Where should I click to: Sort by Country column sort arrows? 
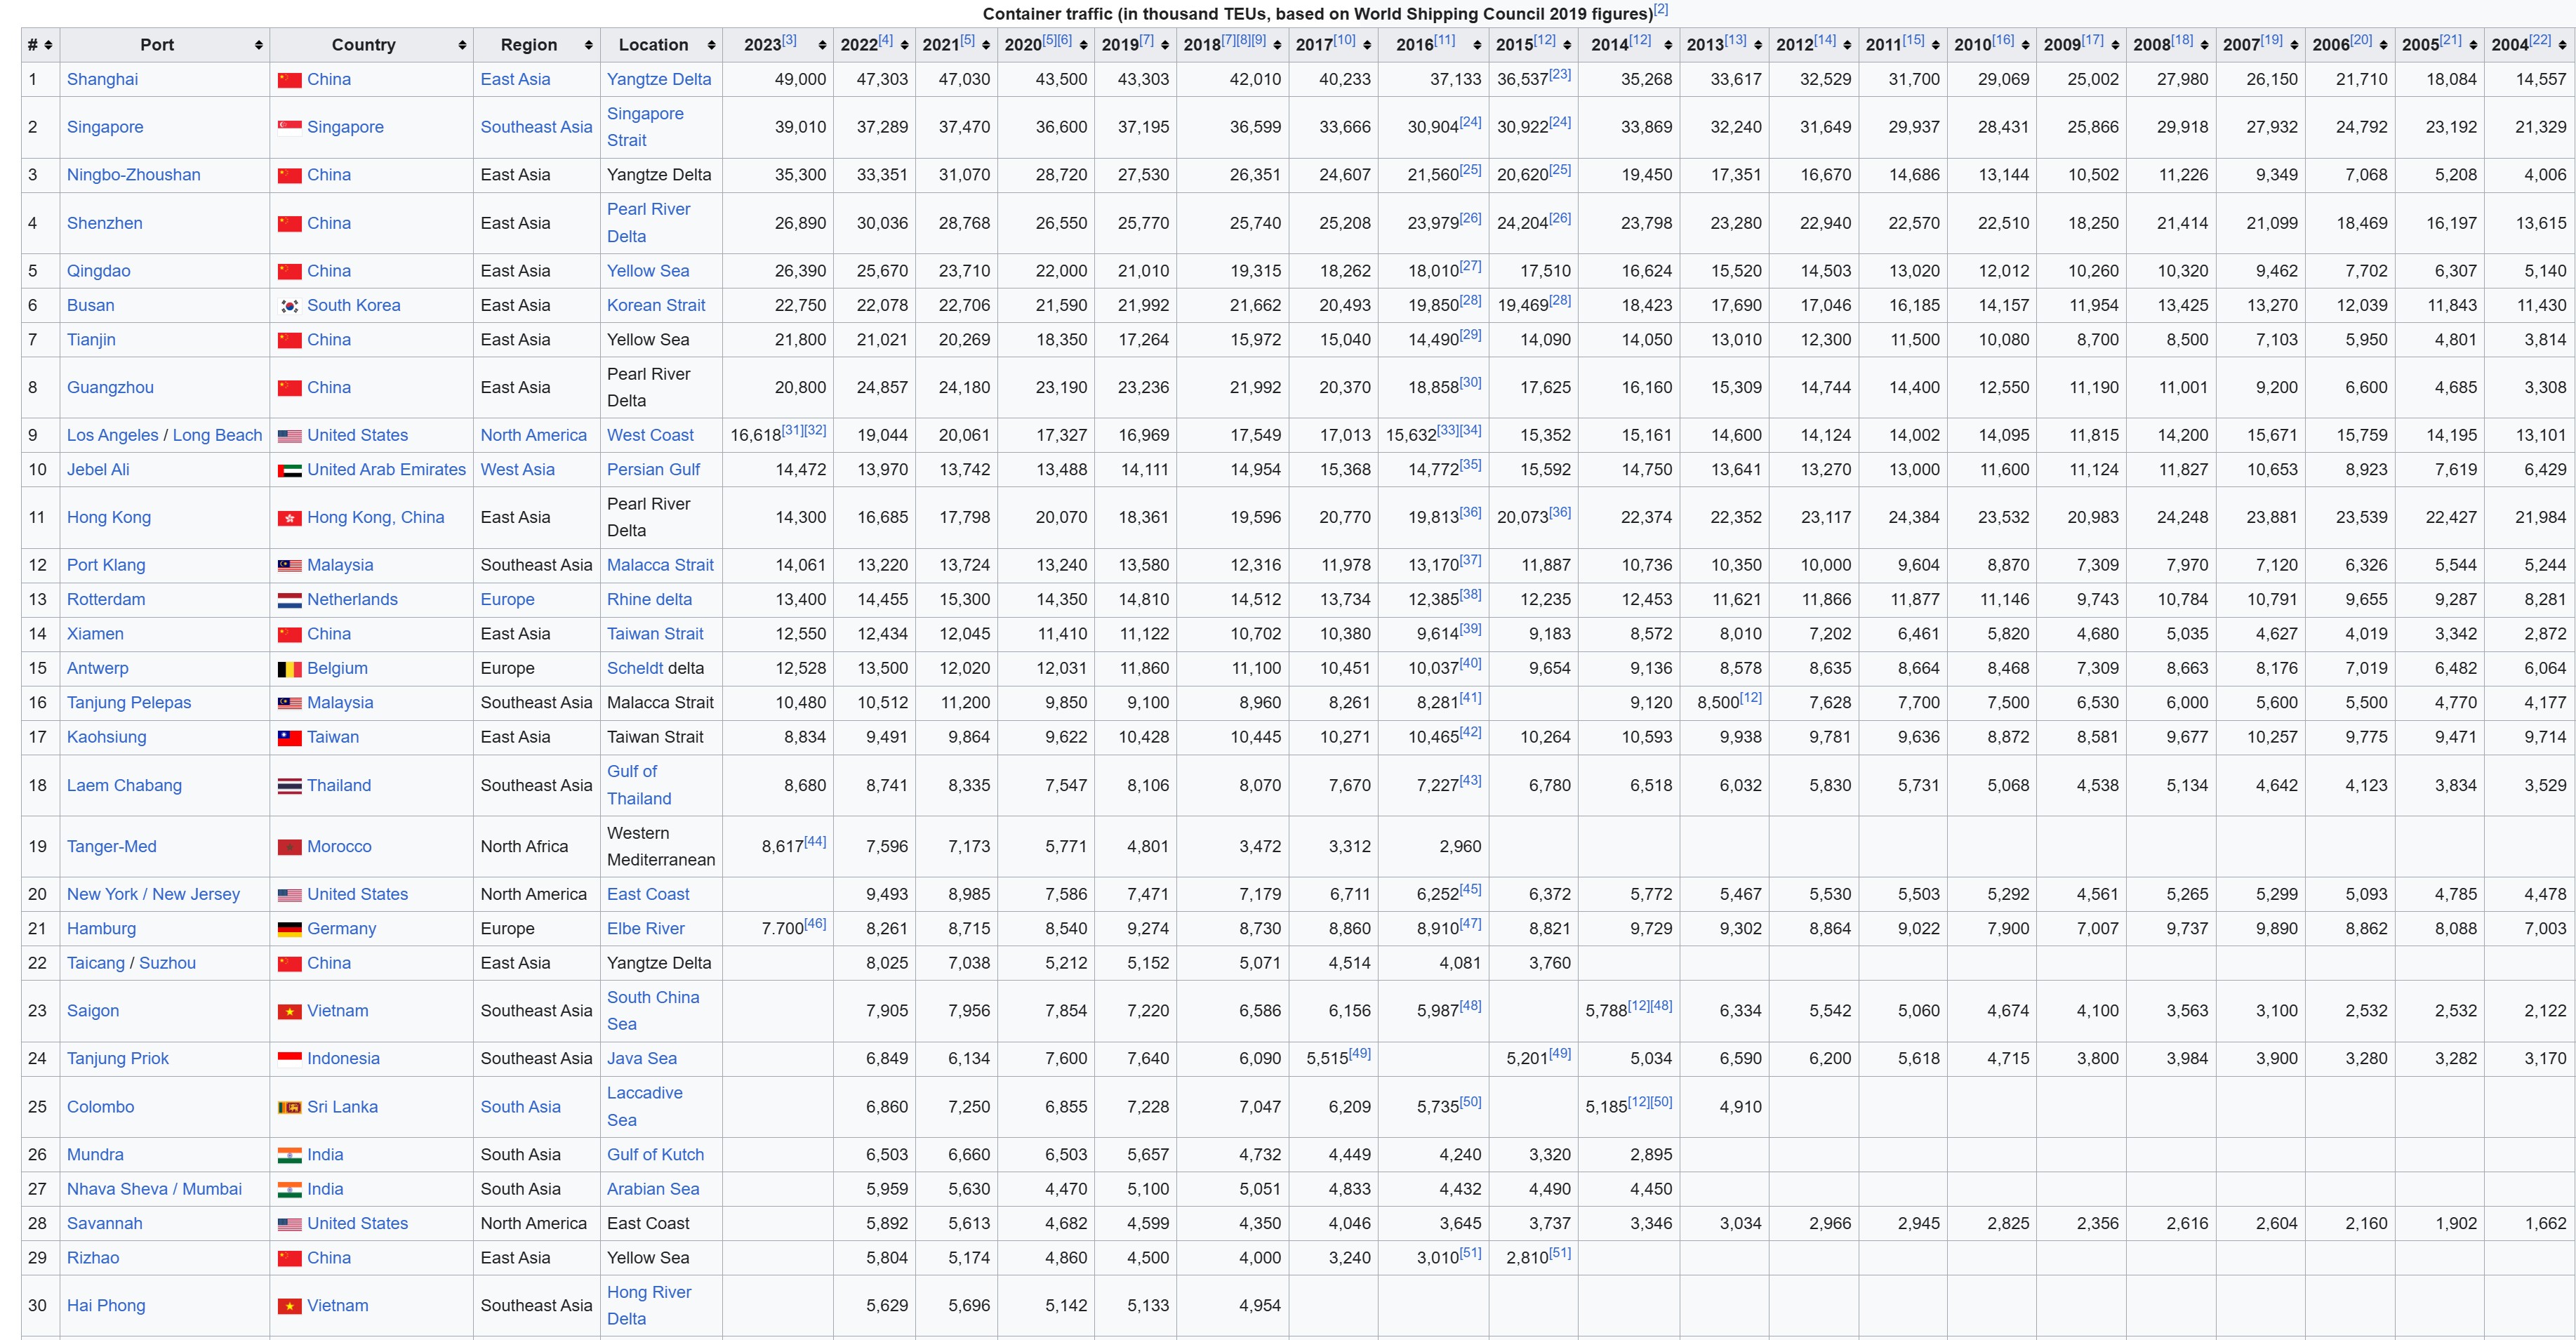[462, 45]
